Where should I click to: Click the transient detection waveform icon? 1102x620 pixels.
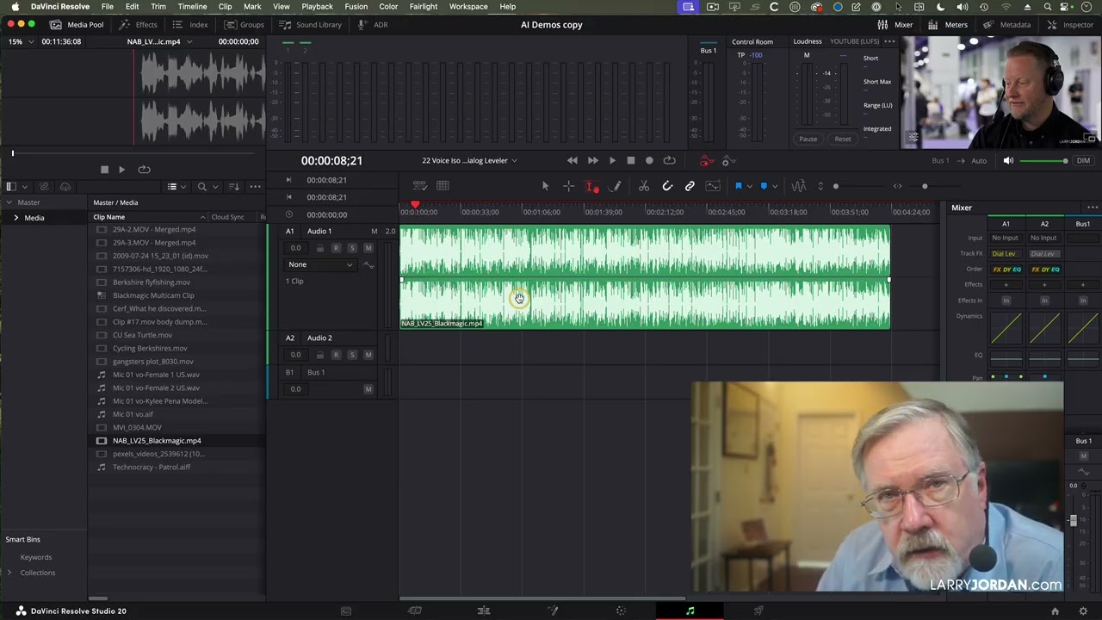point(798,186)
